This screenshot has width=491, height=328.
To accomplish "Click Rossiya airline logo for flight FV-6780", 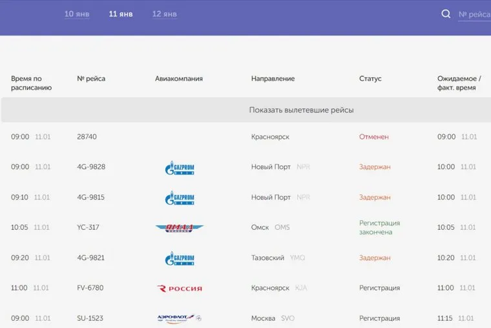I will (180, 289).
